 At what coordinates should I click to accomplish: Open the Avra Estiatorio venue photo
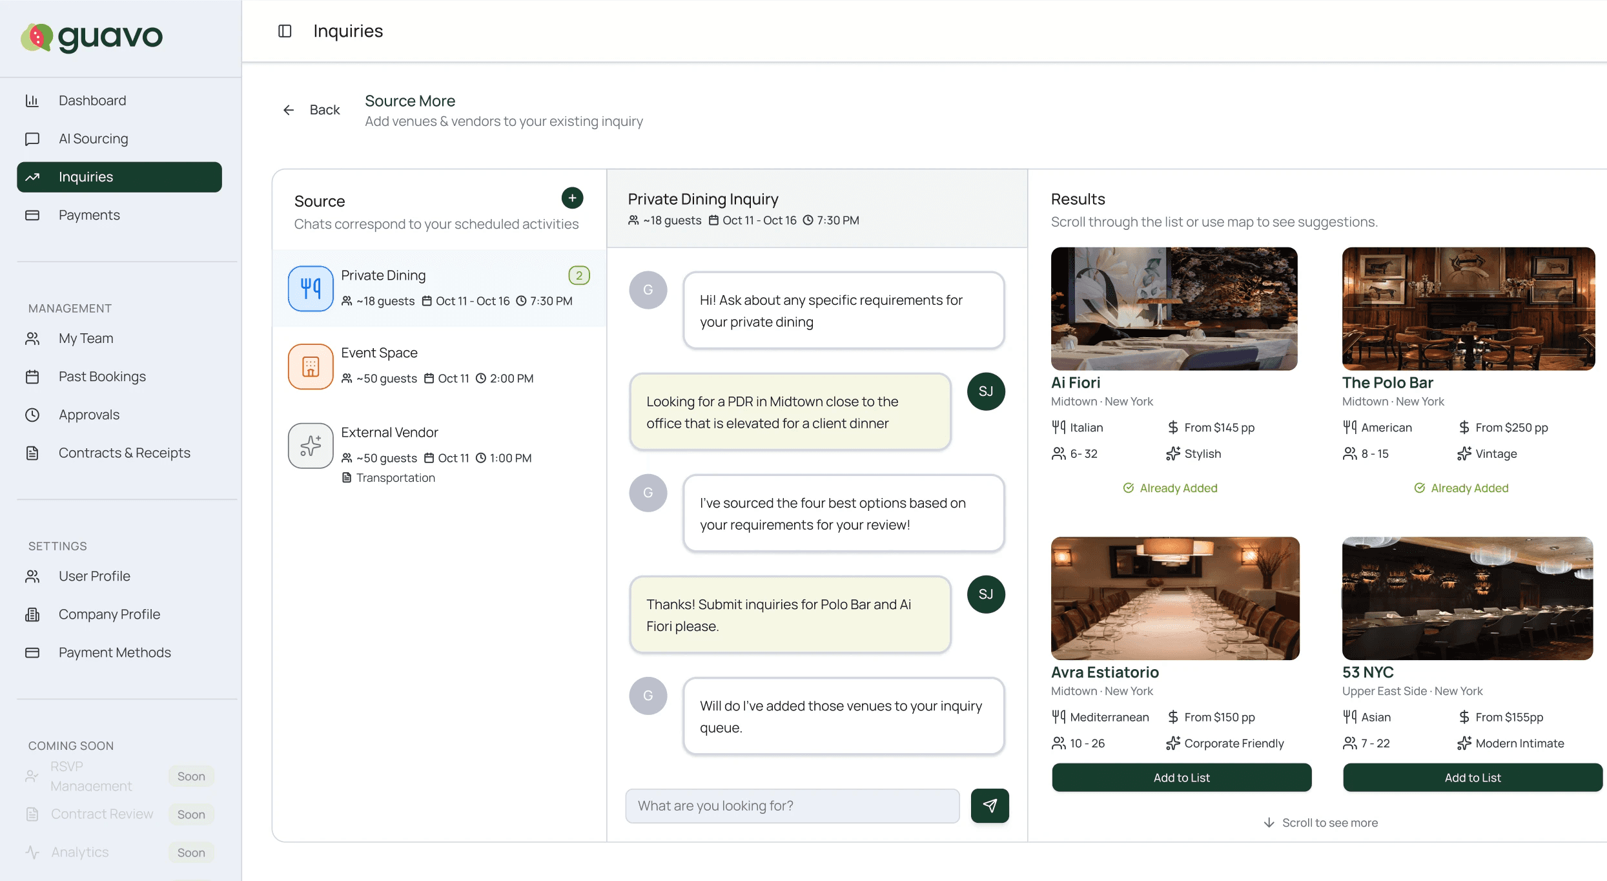point(1175,598)
